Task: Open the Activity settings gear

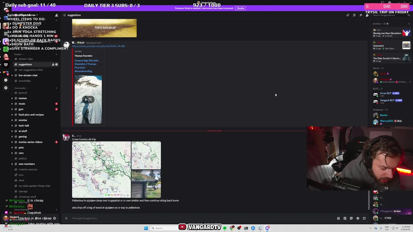Action: (388, 24)
